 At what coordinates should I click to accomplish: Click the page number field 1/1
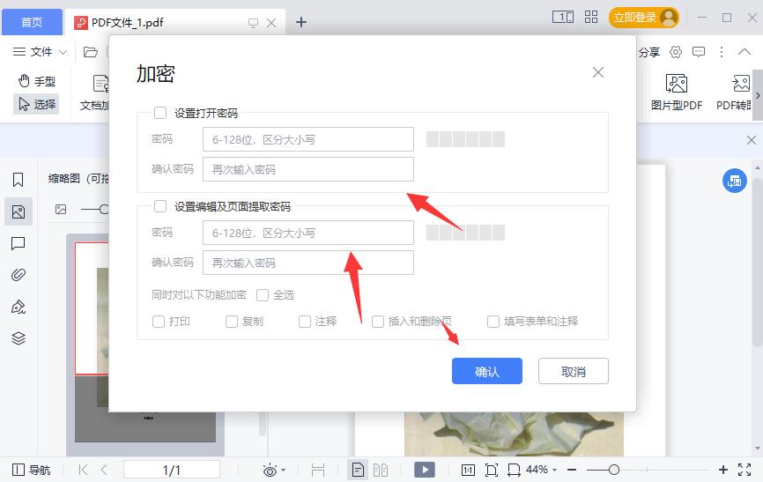click(171, 470)
